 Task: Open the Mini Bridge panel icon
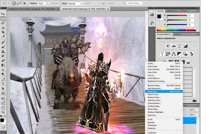coord(152,14)
